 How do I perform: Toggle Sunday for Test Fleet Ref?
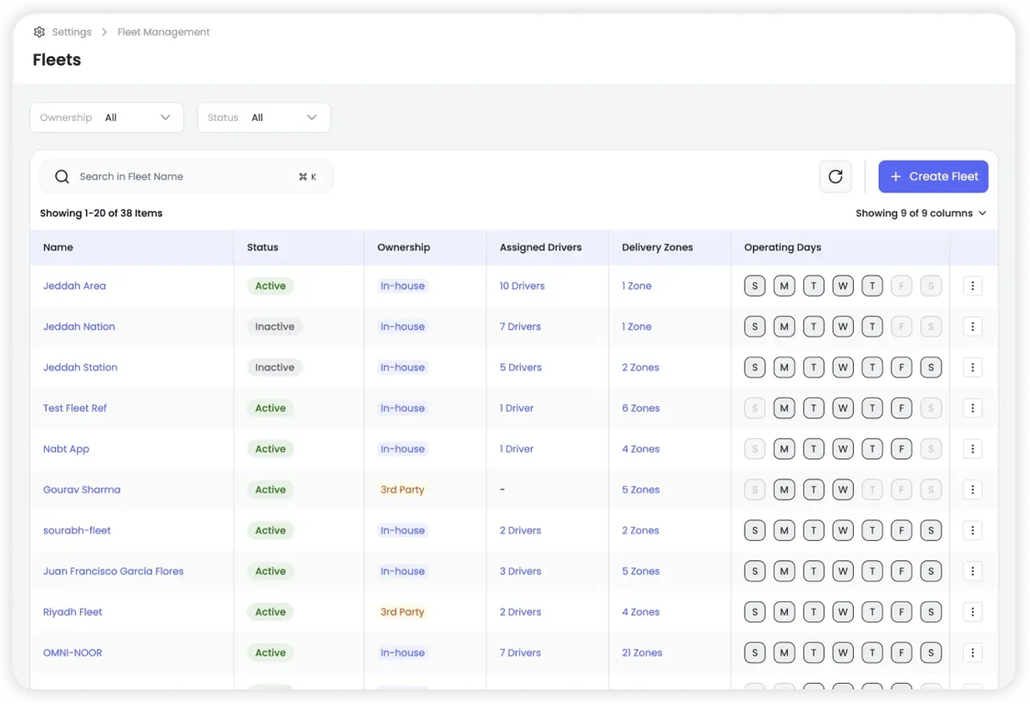point(754,408)
